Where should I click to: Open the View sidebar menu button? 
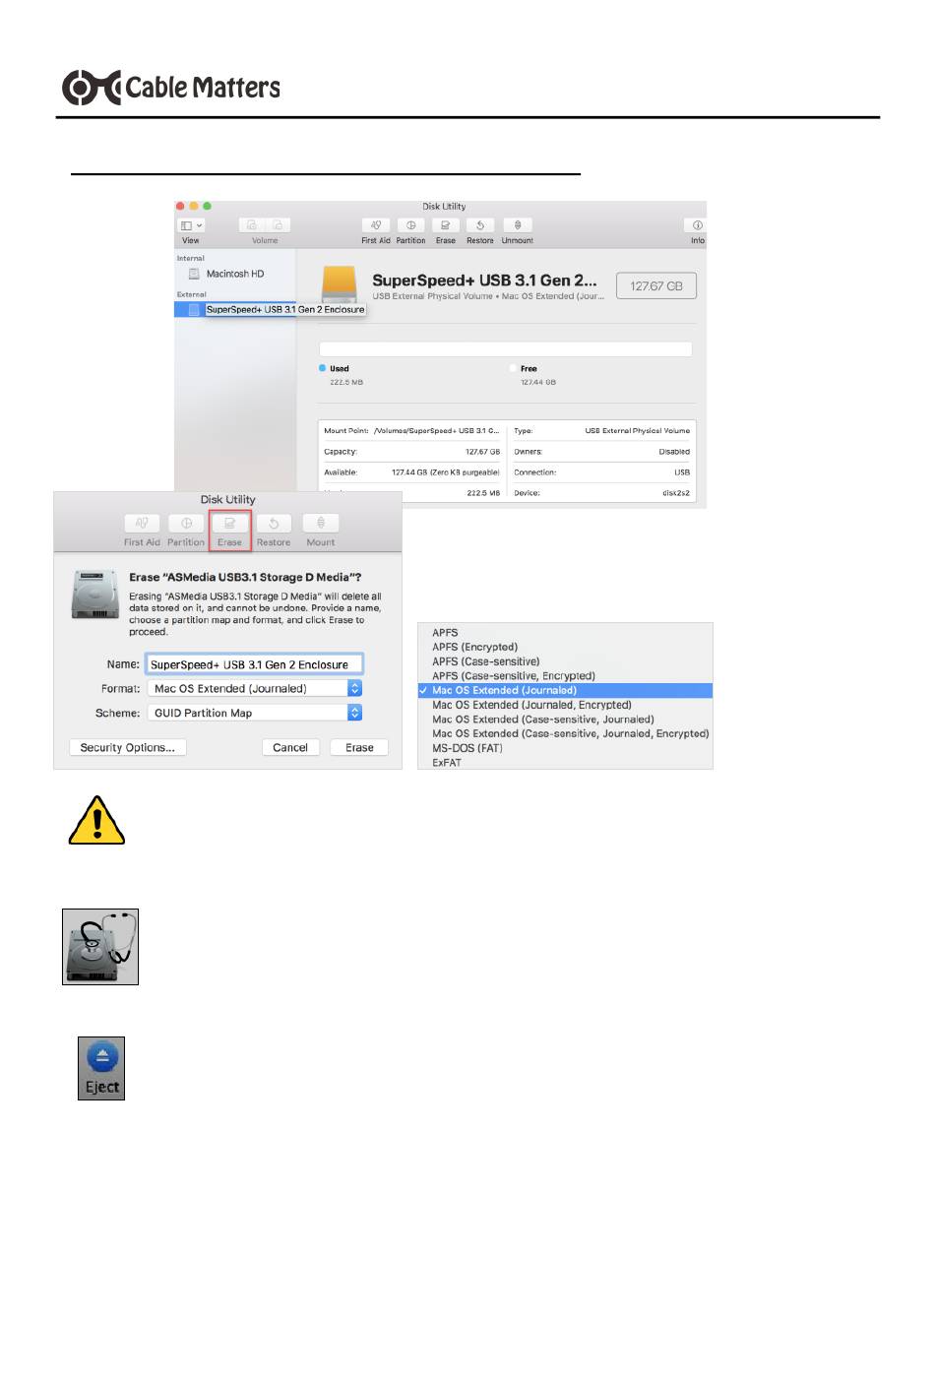pos(191,225)
